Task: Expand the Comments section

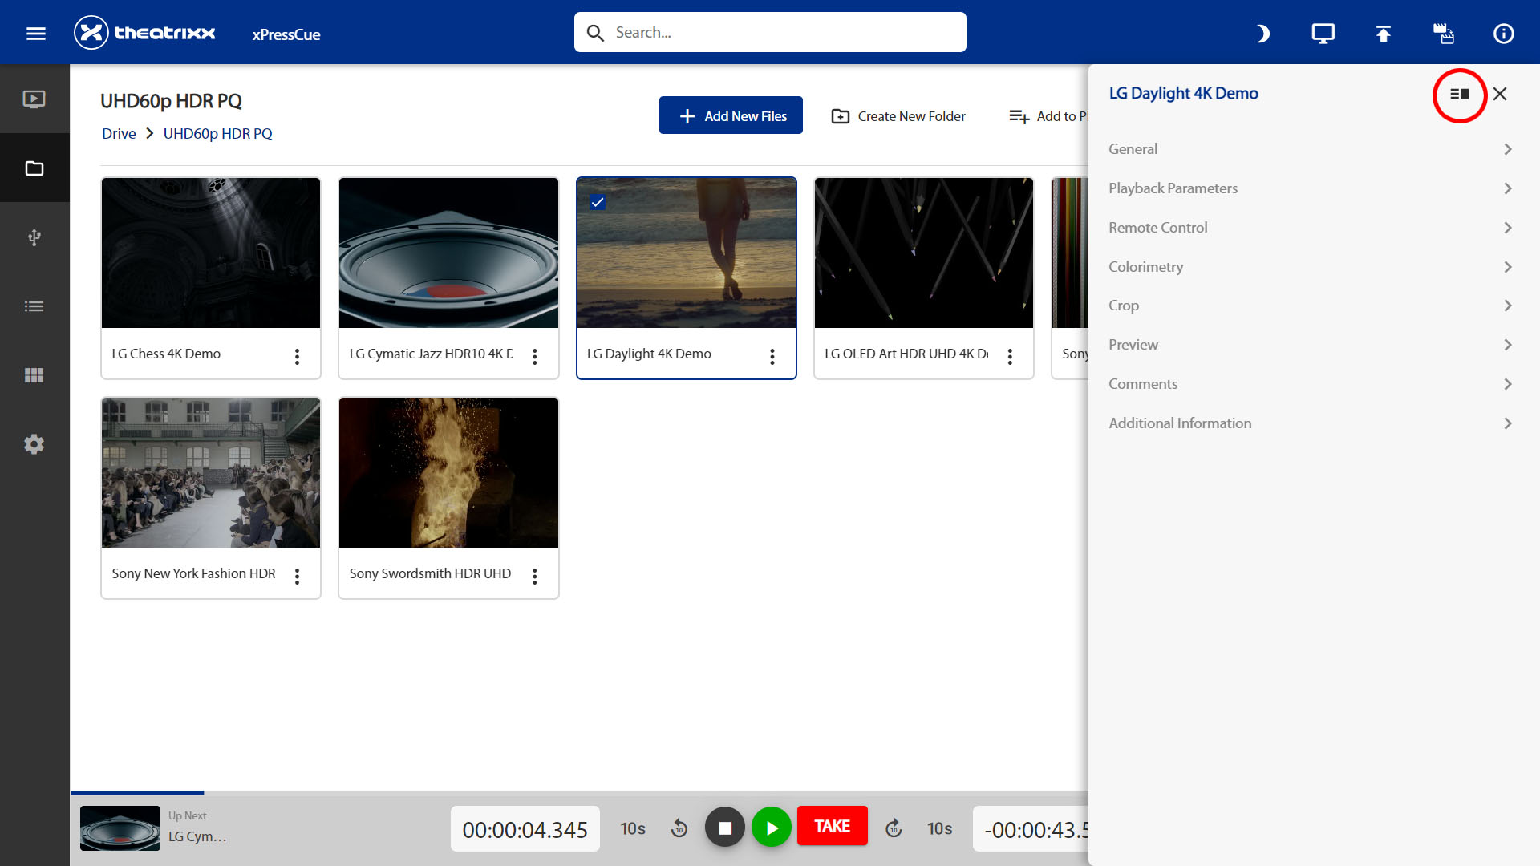Action: (x=1311, y=384)
